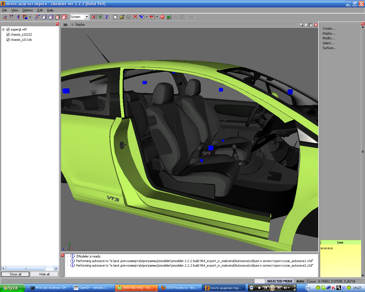The image size is (365, 292).
Task: Click the textures browser icon
Action: (169, 17)
